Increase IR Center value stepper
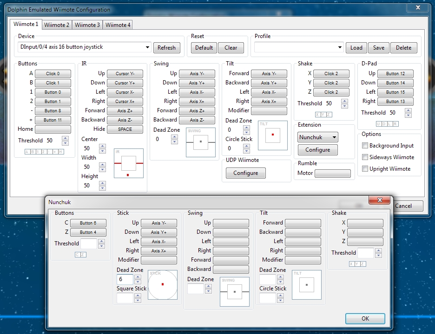This screenshot has width=435, height=334. click(x=102, y=146)
